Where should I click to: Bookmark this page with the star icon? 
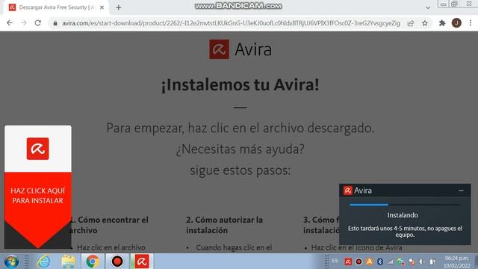pyautogui.click(x=425, y=23)
